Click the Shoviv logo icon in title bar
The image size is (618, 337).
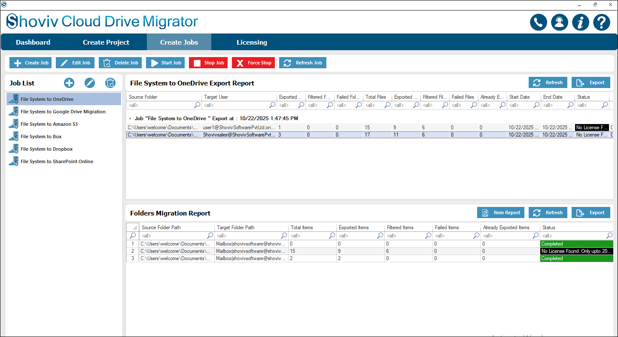coord(4,4)
